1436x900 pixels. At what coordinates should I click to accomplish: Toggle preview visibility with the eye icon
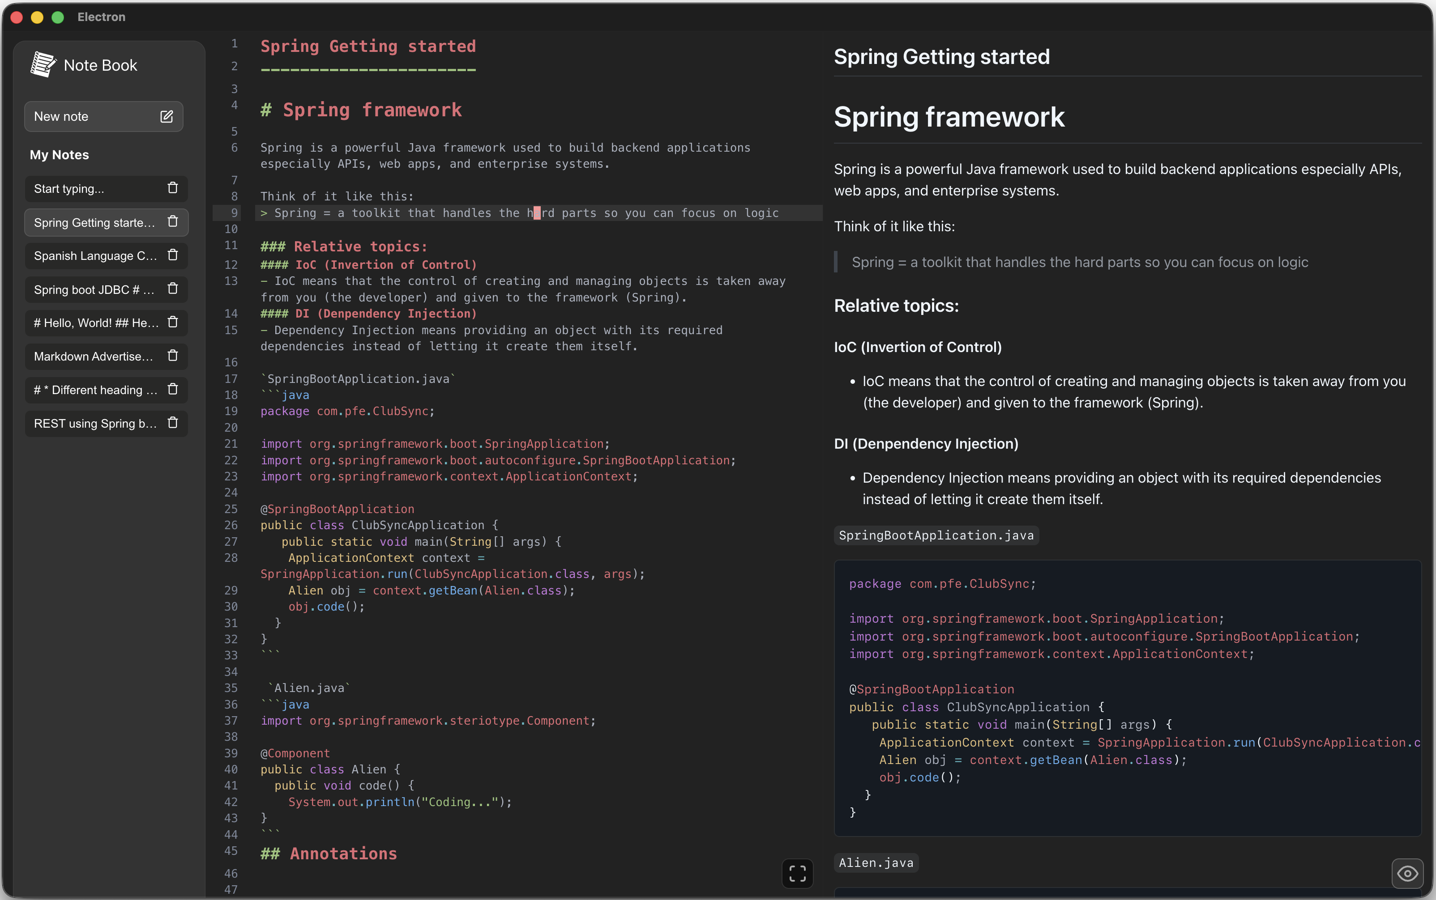click(x=1407, y=873)
